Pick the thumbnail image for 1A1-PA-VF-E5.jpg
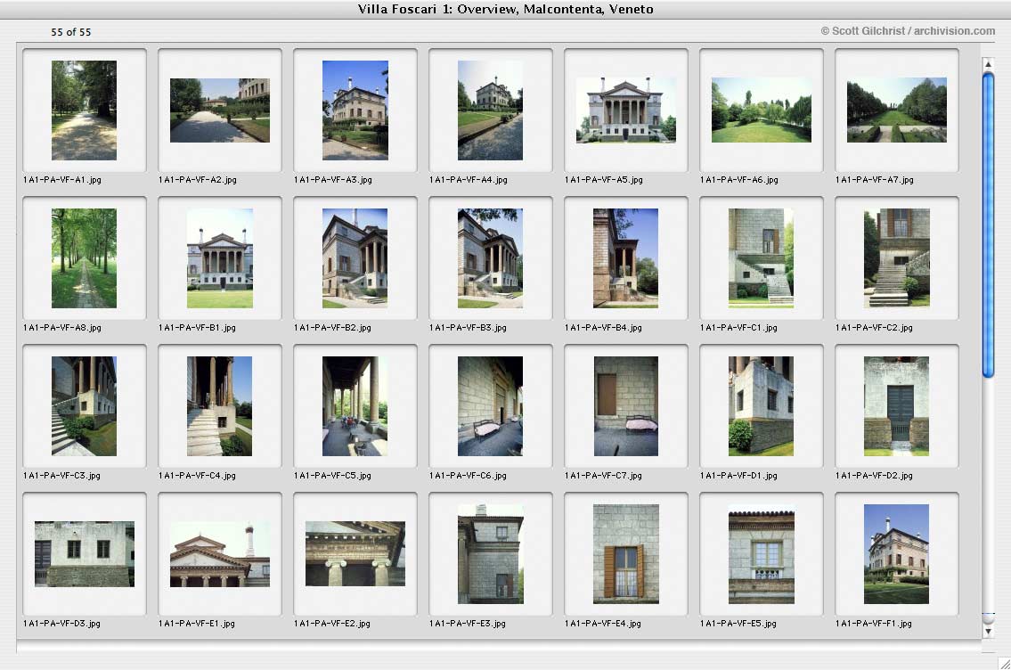The image size is (1011, 670). (762, 554)
